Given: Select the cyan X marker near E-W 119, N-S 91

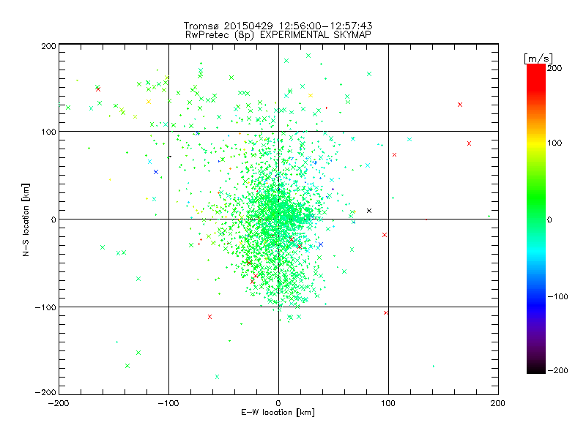Looking at the screenshot, I should (409, 139).
